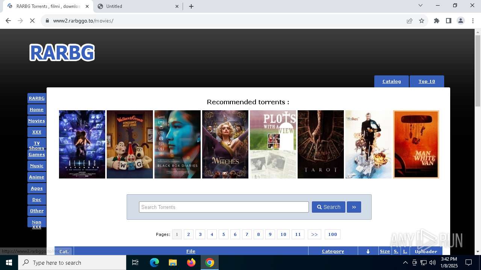This screenshot has height=270, width=481.
Task: Open the Wallace & Gromit poster
Action: point(130,144)
